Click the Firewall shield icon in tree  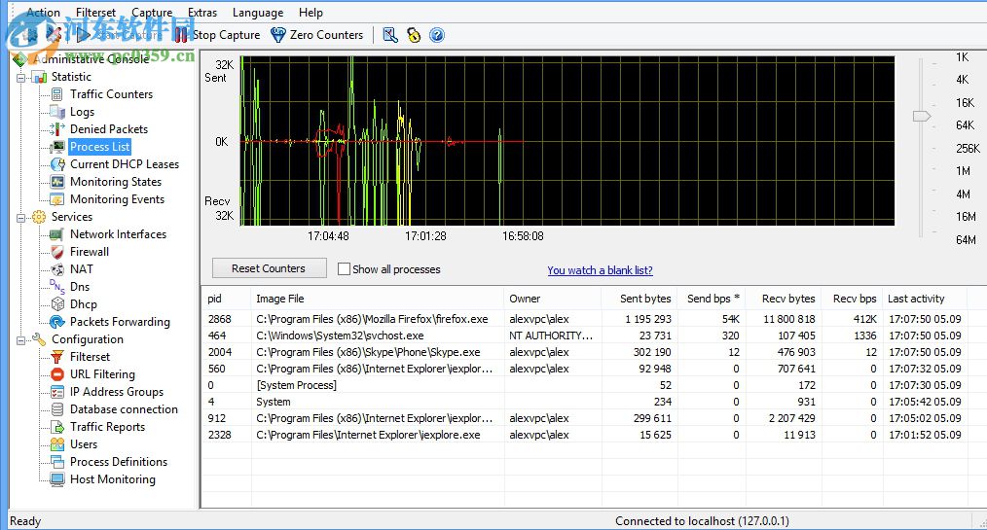57,252
